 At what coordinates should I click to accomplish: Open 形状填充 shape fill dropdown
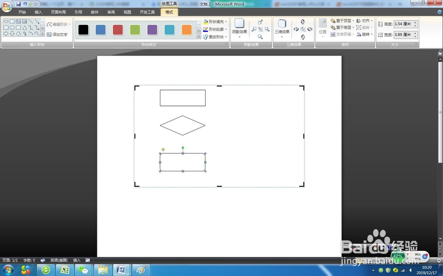click(215, 21)
